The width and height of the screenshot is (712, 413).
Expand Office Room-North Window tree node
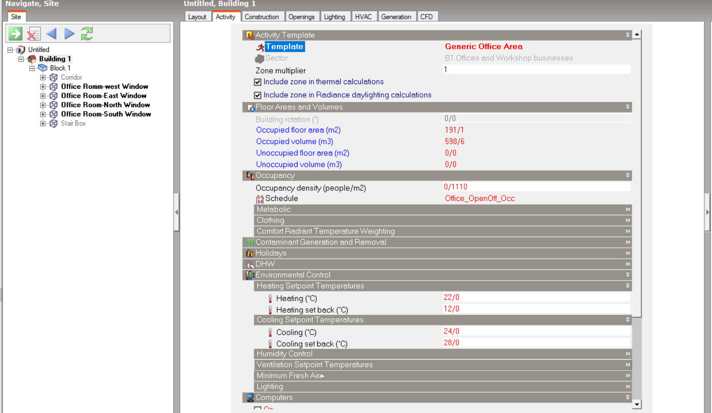click(43, 105)
